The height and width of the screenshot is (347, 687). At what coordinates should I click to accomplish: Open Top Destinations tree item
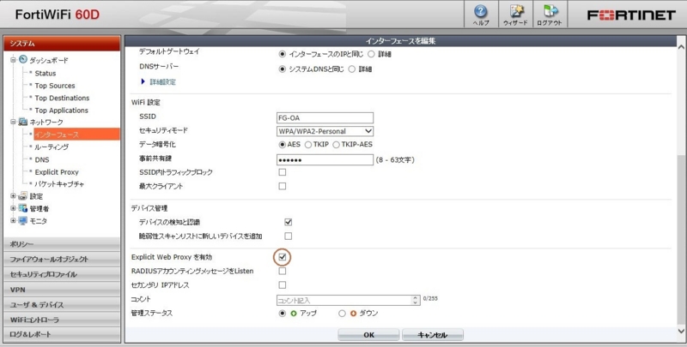click(x=62, y=98)
